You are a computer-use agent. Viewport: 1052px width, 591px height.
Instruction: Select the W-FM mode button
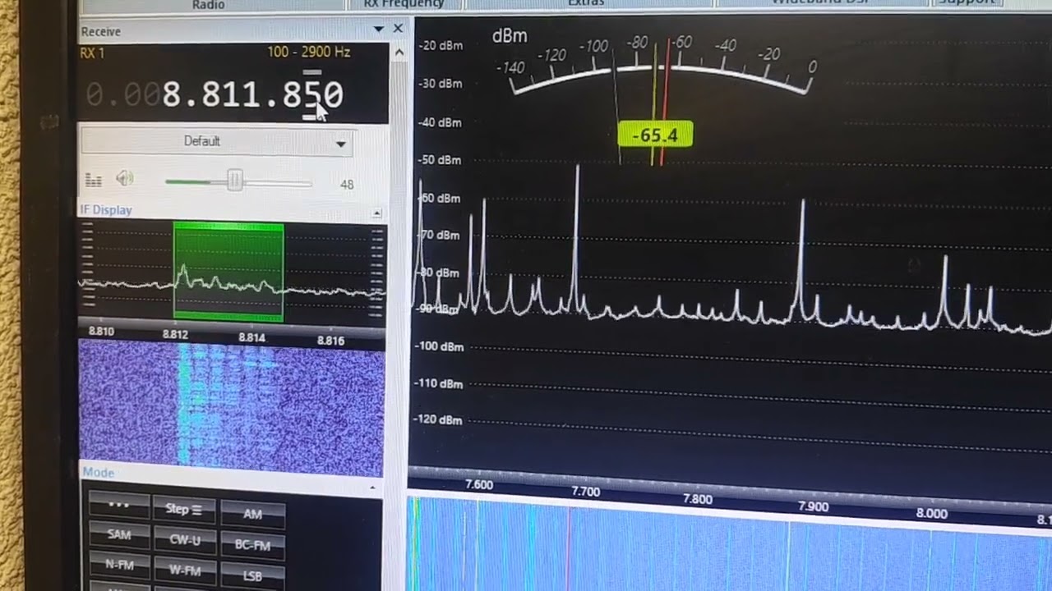[x=184, y=570]
